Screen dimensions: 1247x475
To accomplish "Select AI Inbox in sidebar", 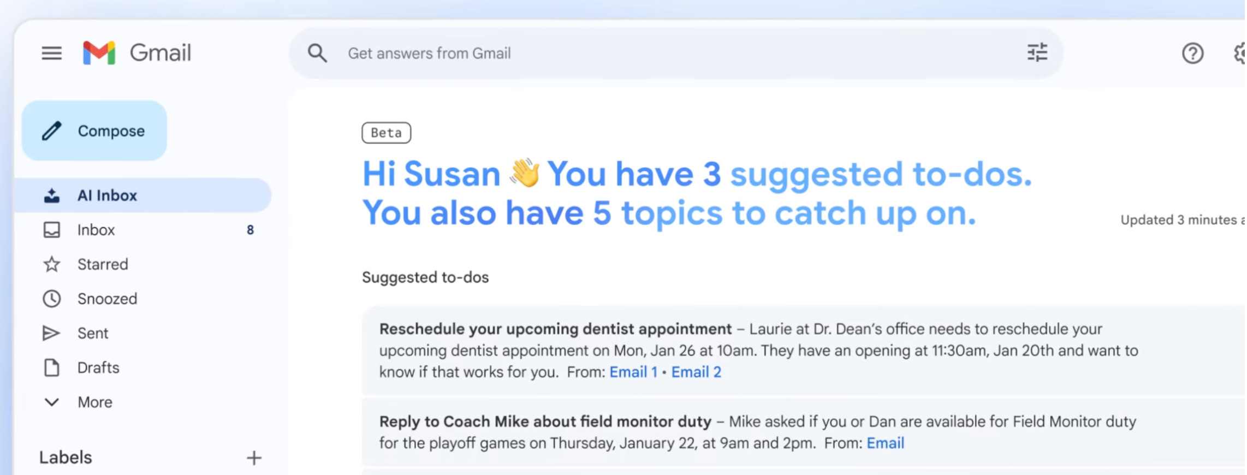I will pyautogui.click(x=142, y=195).
